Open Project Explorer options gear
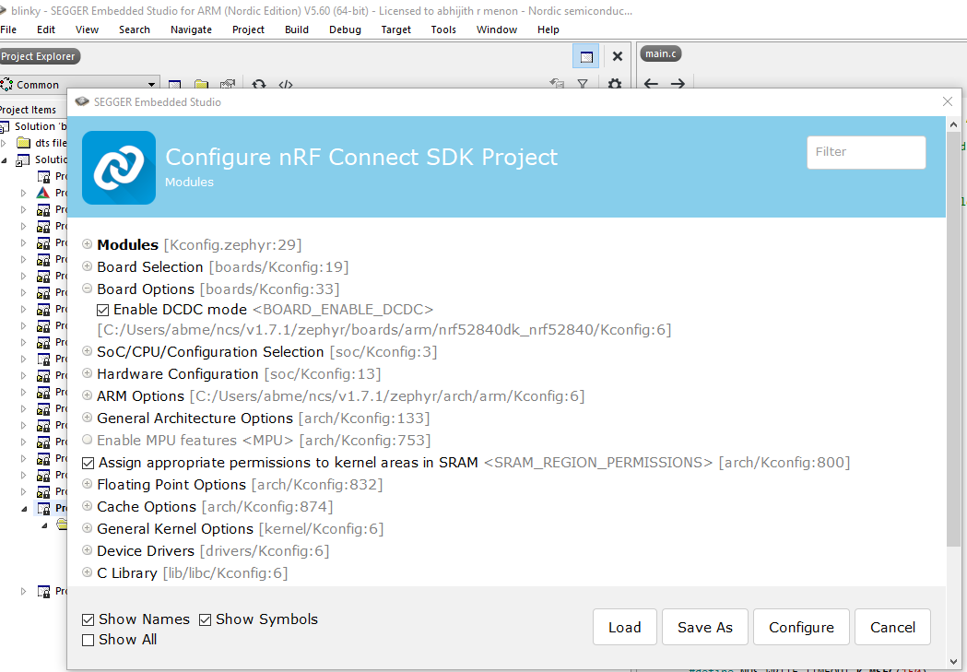 tap(614, 83)
